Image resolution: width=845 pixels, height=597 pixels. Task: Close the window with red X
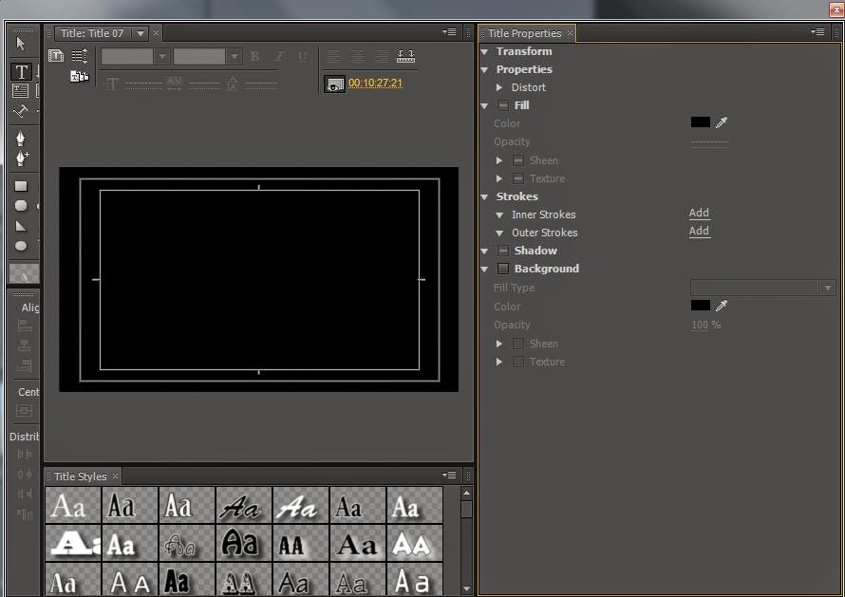pos(836,9)
